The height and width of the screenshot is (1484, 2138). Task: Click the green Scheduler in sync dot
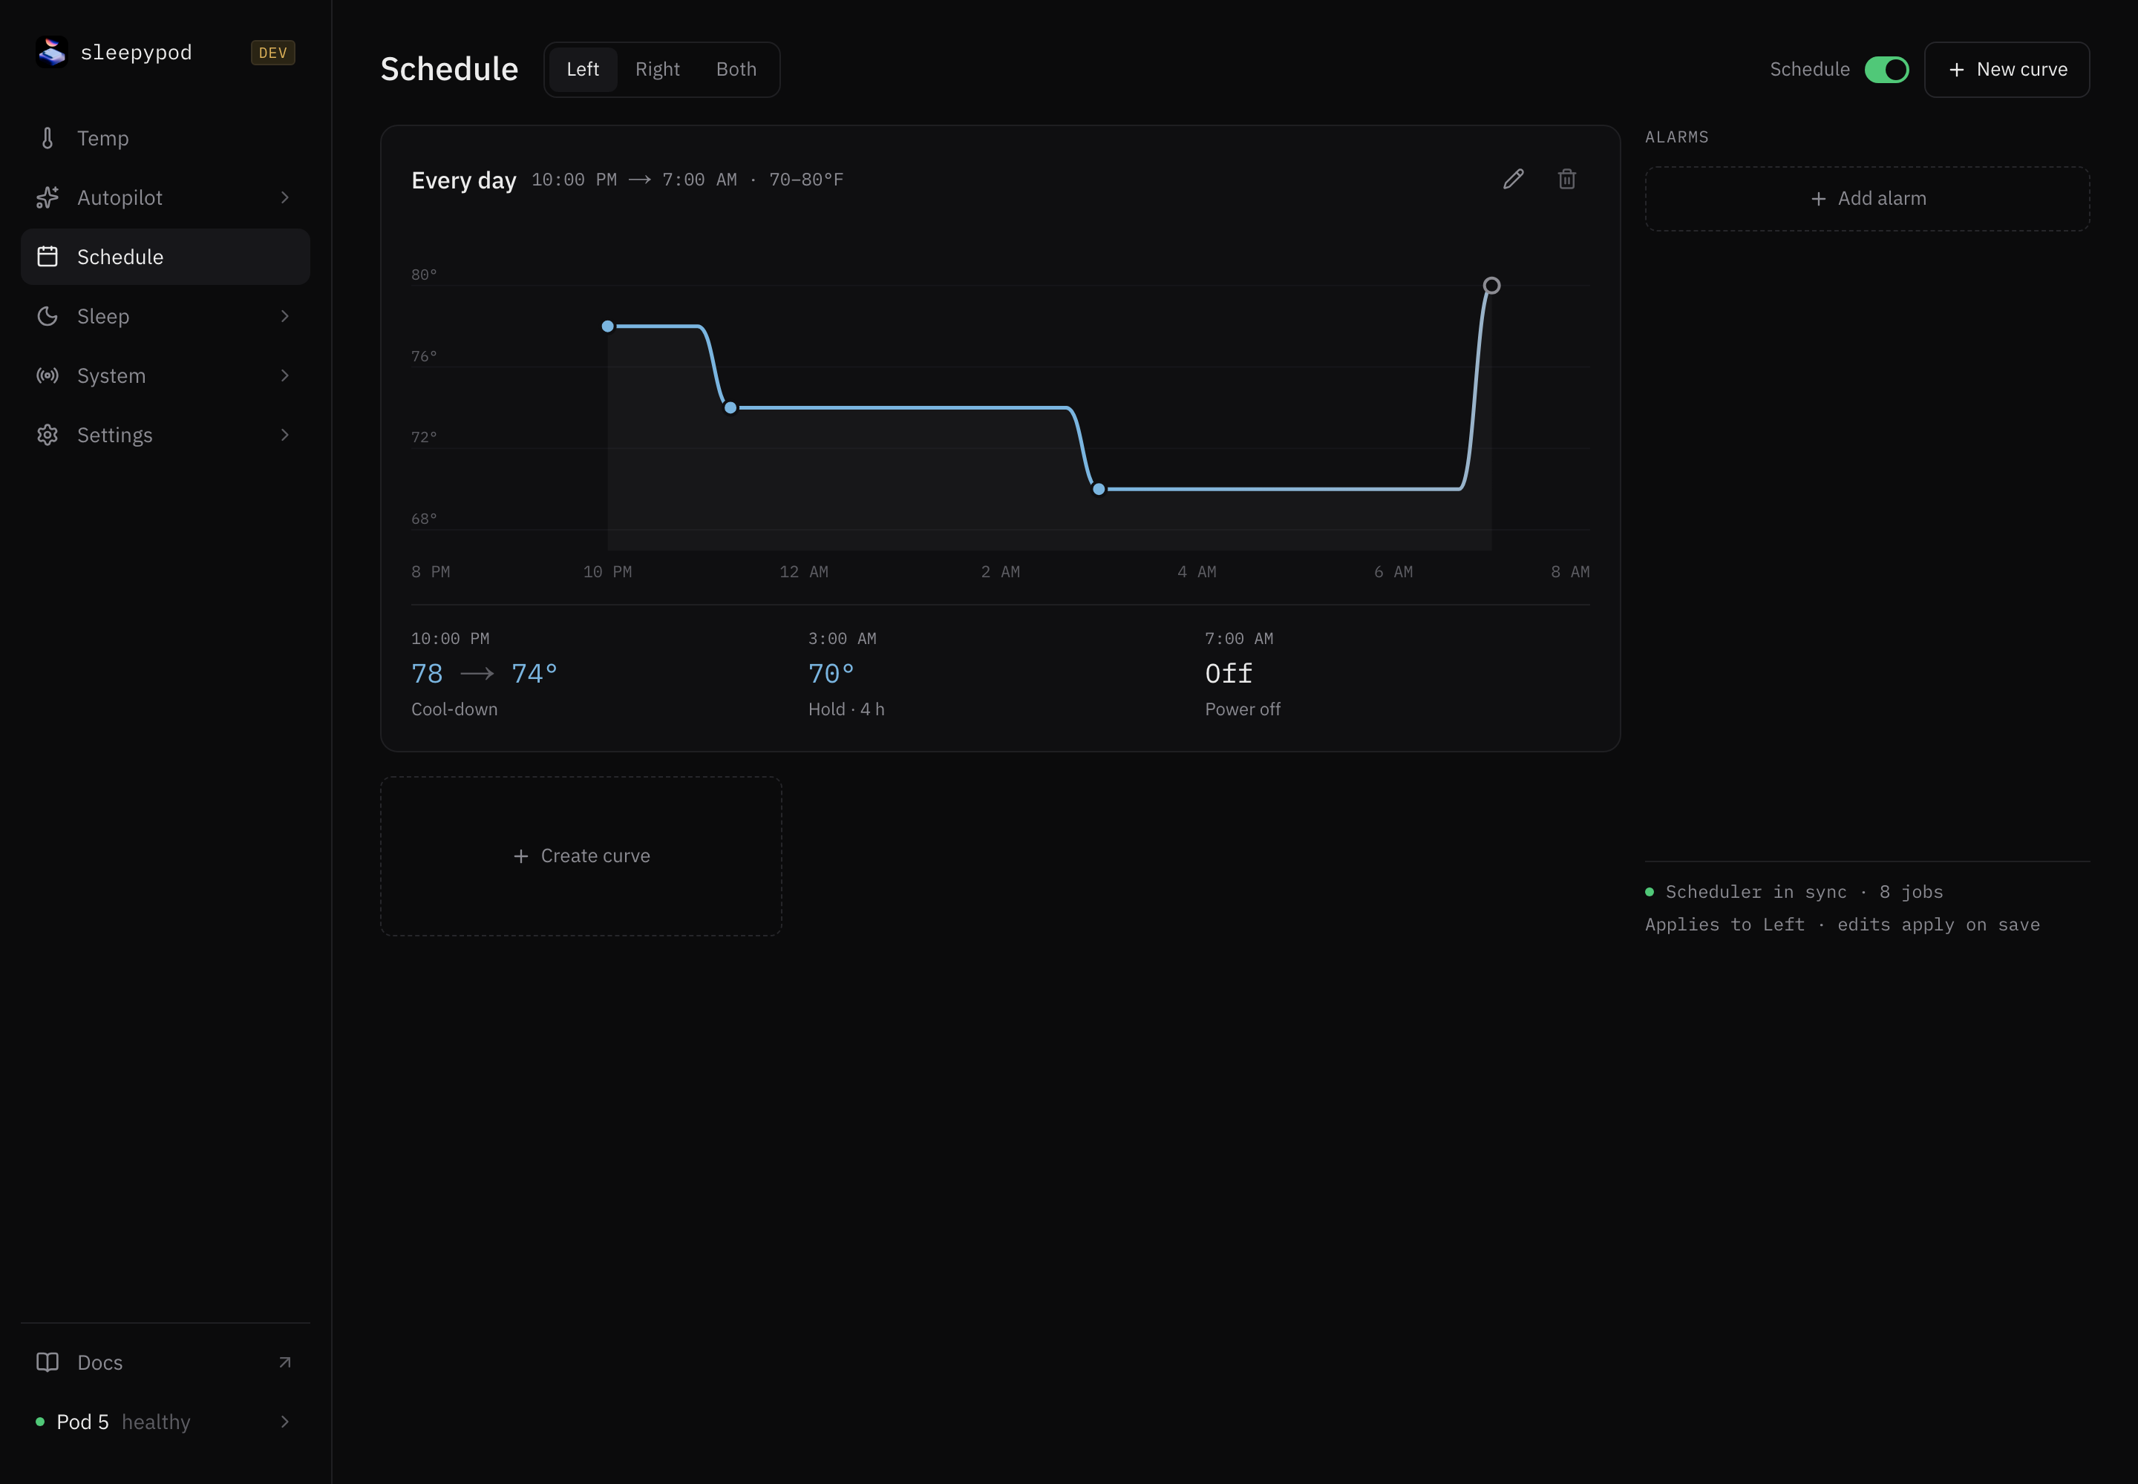tap(1650, 892)
